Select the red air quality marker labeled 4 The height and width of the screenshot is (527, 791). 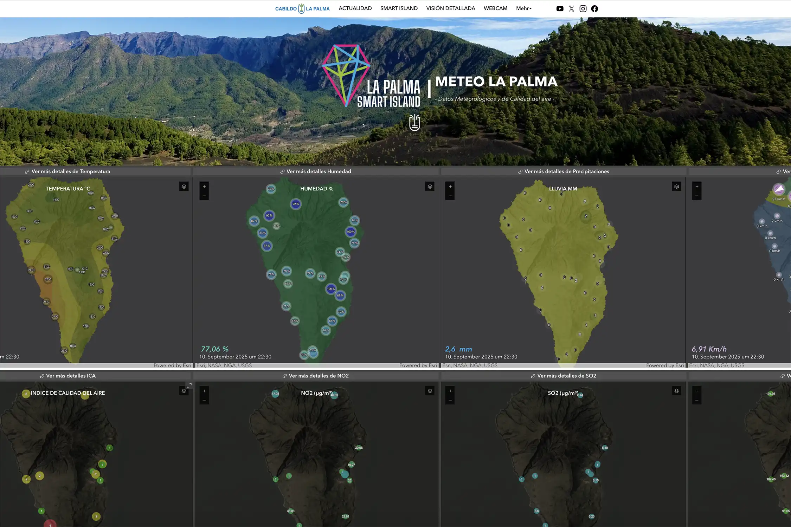coord(50,524)
